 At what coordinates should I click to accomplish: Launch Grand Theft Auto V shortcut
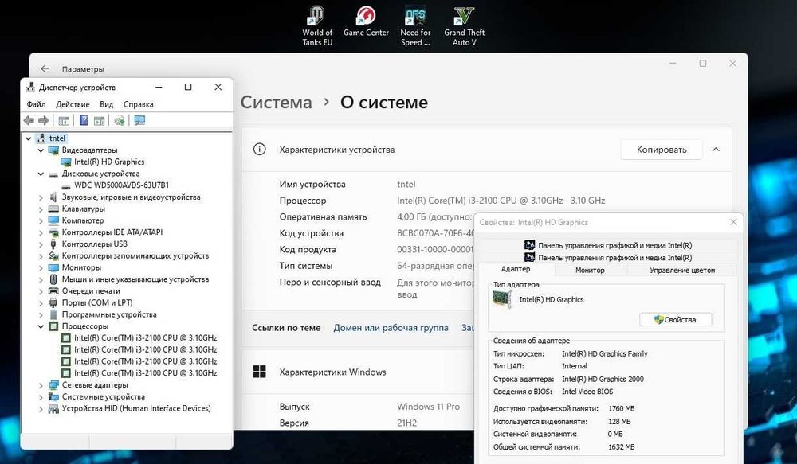coord(464,26)
